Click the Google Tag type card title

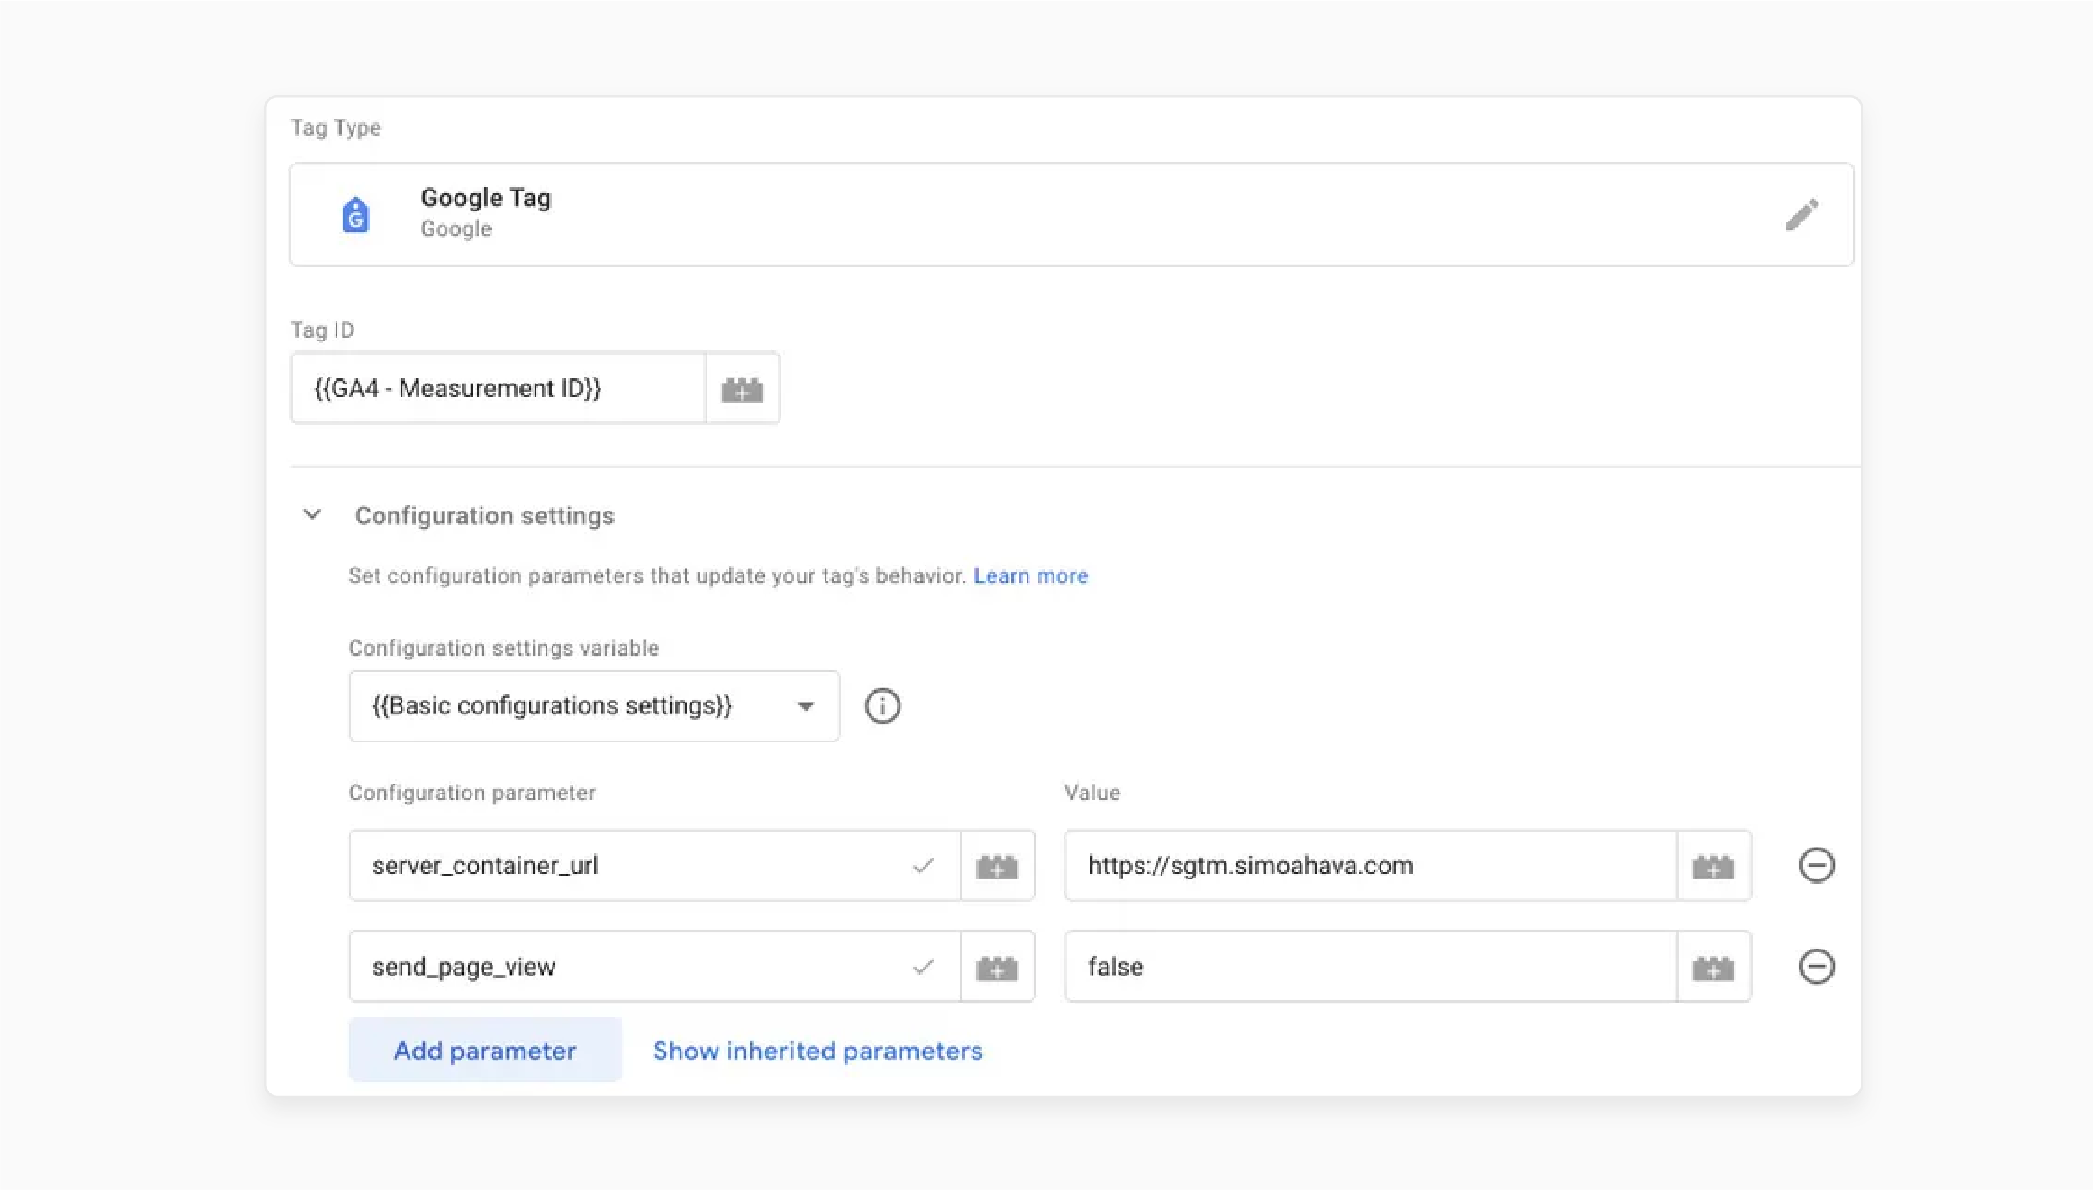click(x=486, y=198)
